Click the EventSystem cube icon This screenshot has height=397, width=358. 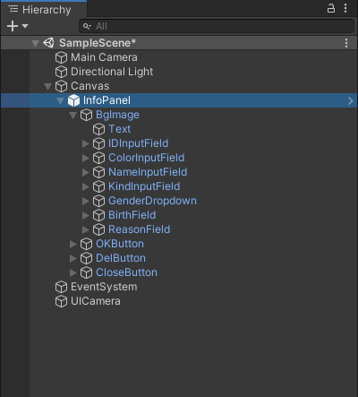[x=61, y=287]
